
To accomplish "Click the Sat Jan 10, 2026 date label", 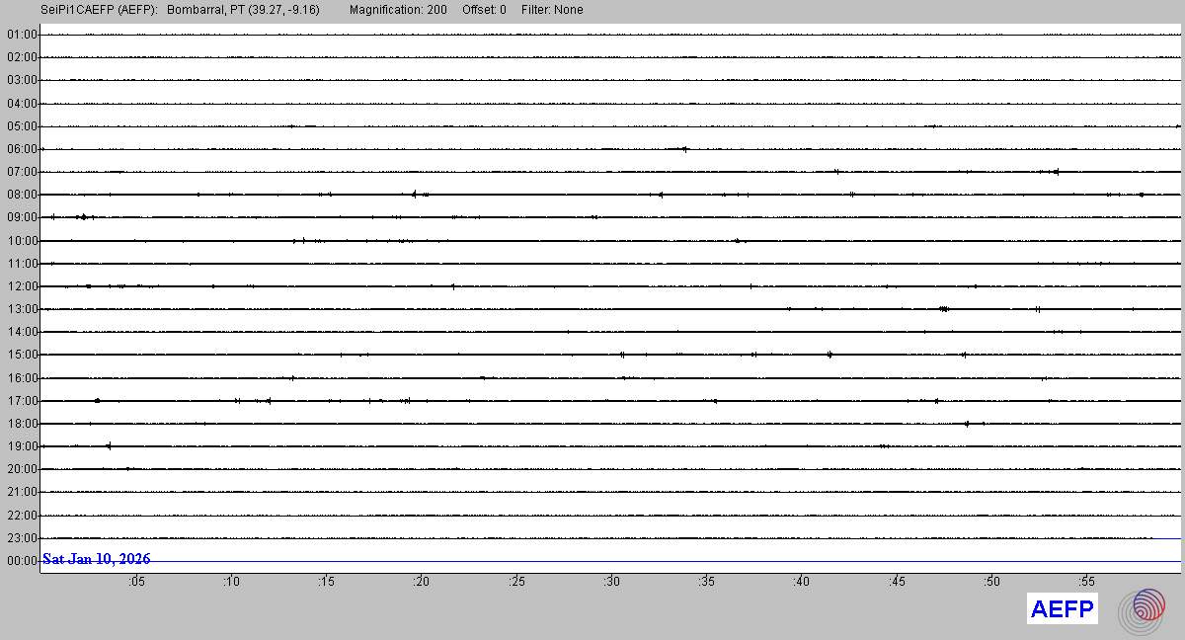I will 97,559.
